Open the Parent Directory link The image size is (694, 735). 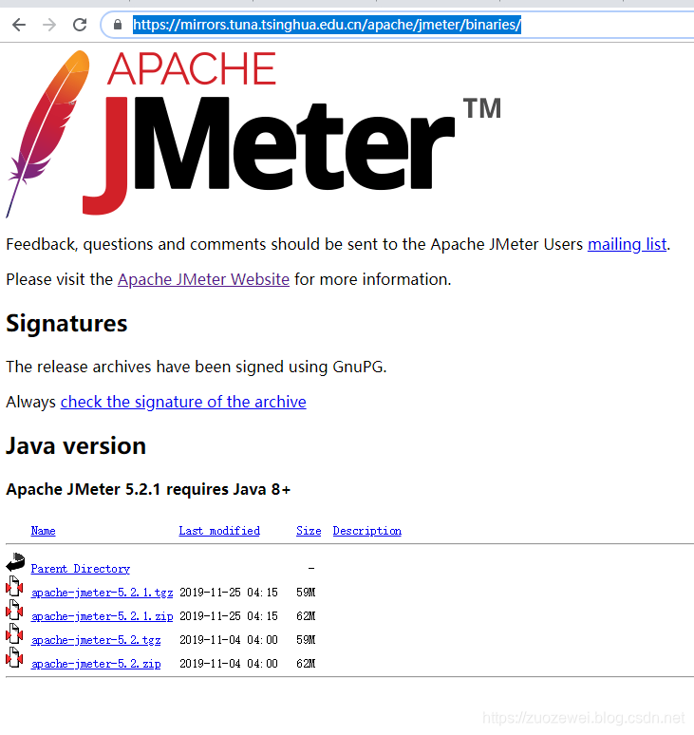pos(80,569)
